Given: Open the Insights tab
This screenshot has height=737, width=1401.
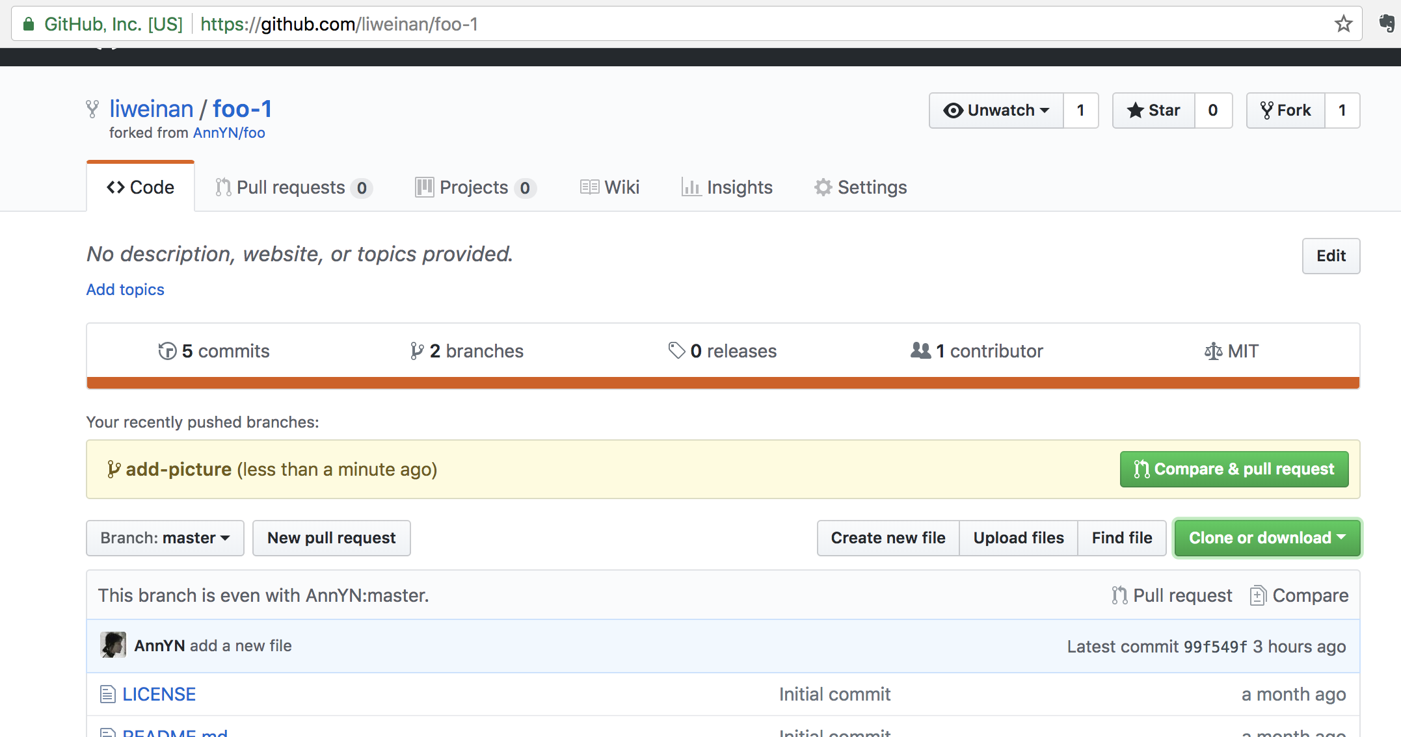Looking at the screenshot, I should pyautogui.click(x=727, y=187).
